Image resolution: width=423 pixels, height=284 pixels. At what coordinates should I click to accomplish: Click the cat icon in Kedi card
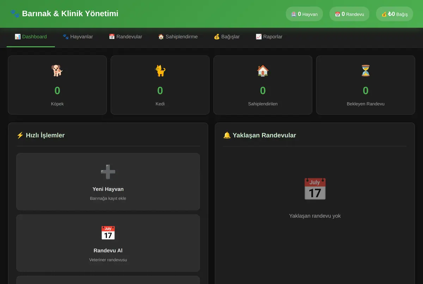point(160,70)
